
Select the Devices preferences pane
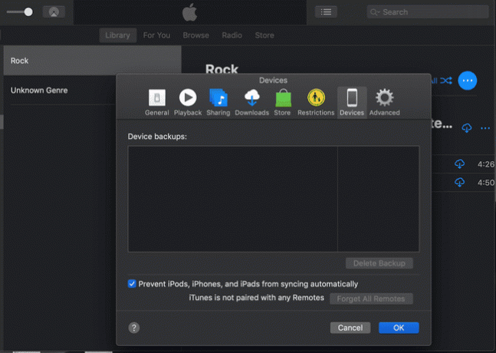[x=352, y=102]
